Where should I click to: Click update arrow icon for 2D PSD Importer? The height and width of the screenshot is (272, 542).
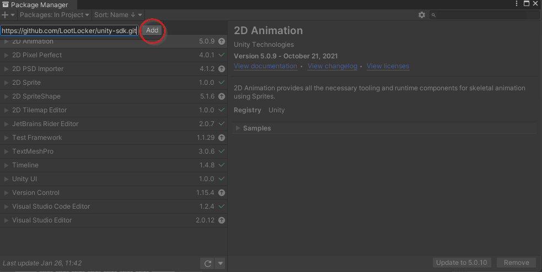point(222,69)
